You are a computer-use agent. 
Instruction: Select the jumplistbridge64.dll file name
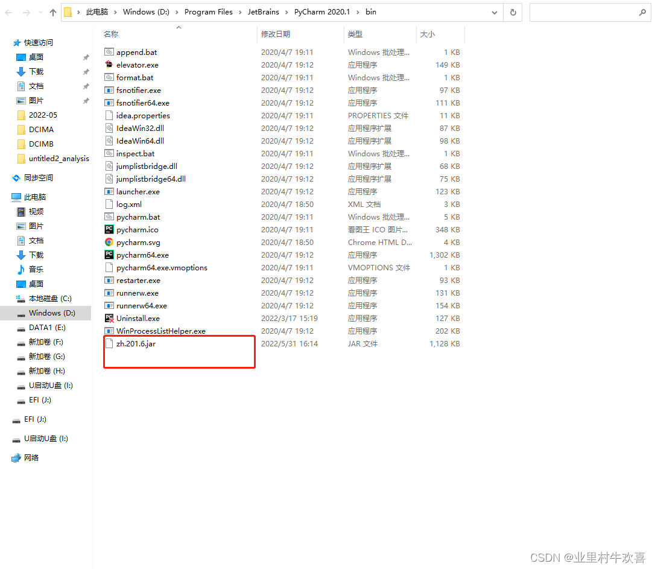(x=151, y=179)
